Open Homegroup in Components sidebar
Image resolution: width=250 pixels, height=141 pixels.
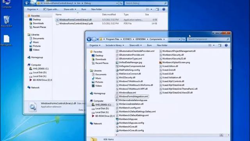point(98,93)
